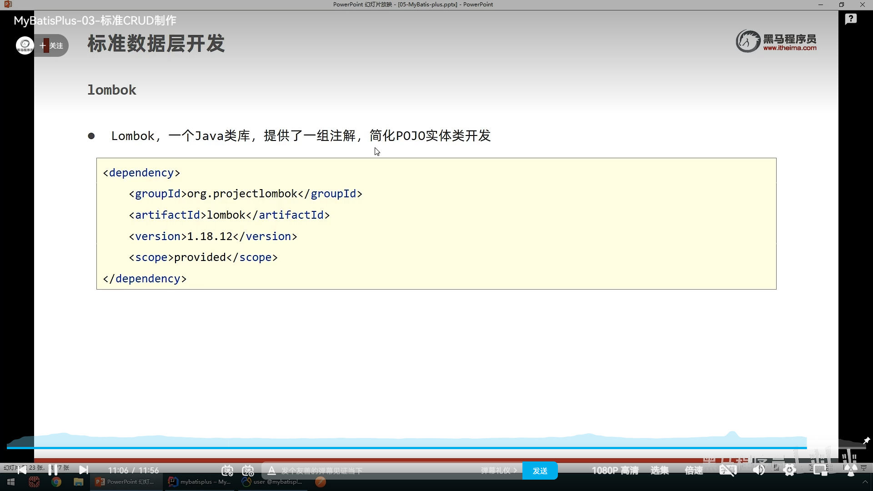This screenshot has height=491, width=873.
Task: Toggle danmaku display off
Action: (x=227, y=471)
